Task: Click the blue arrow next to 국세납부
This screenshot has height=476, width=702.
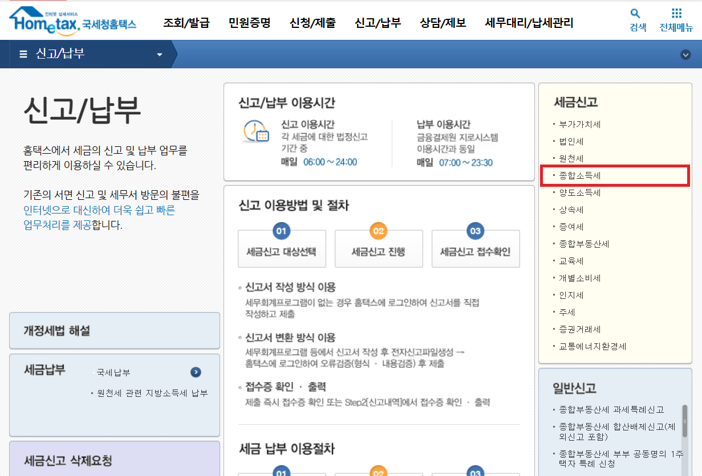Action: pos(196,372)
